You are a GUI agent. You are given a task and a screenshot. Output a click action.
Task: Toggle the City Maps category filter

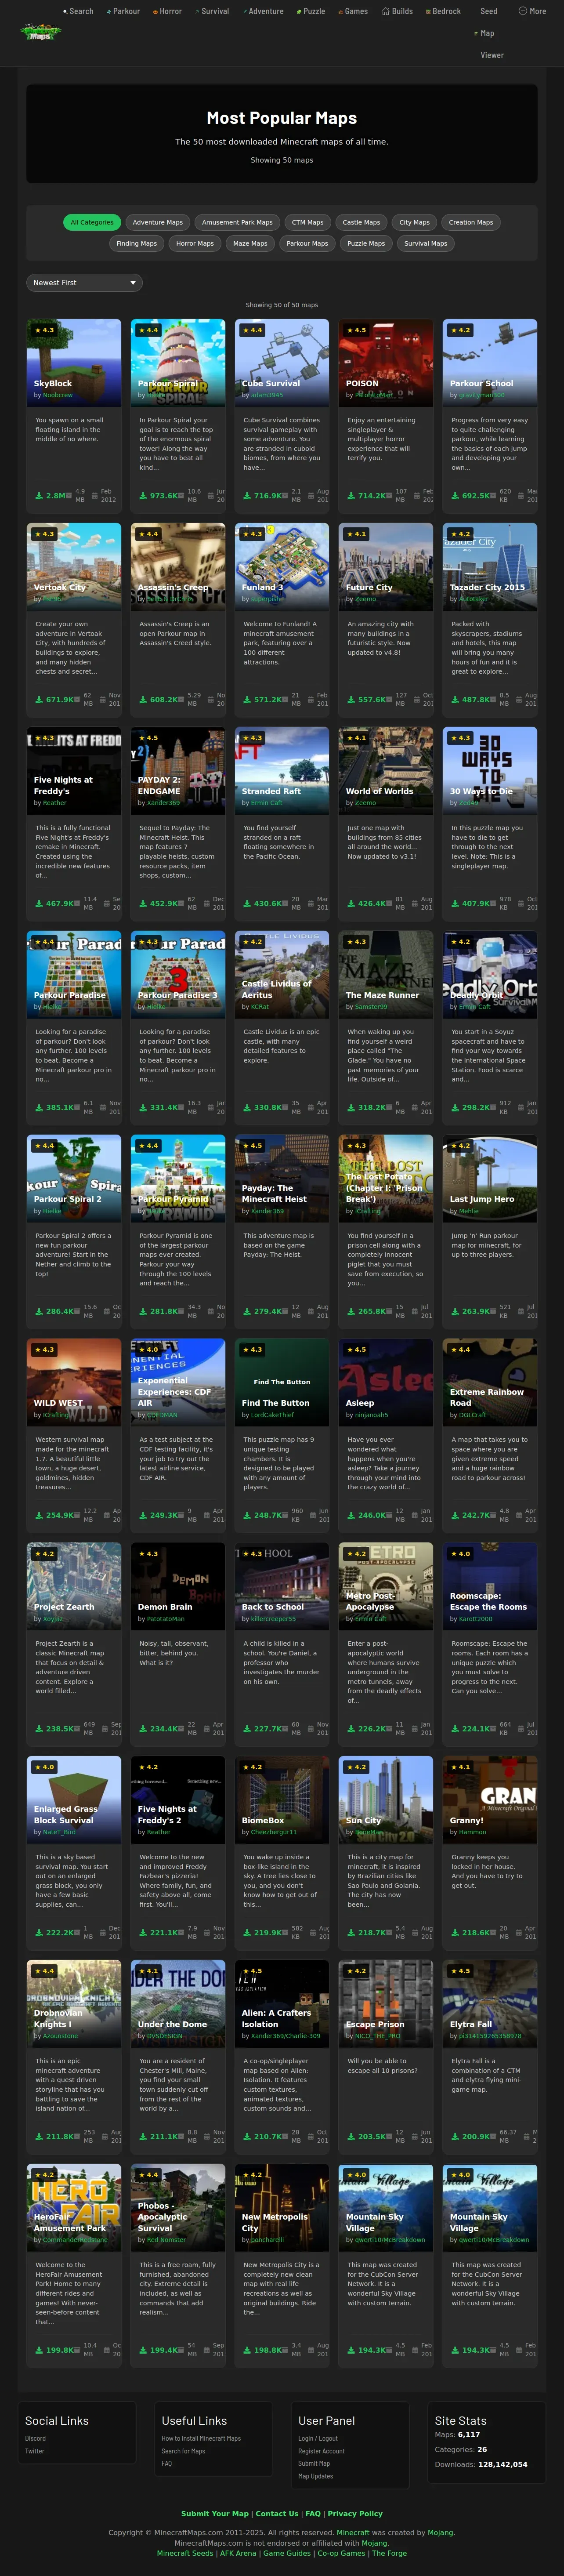pyautogui.click(x=414, y=223)
